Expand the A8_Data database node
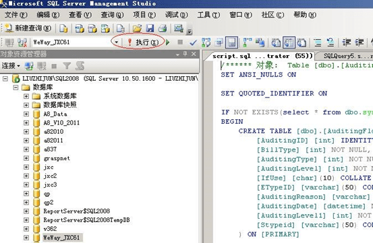The image size is (373, 243). [26, 114]
